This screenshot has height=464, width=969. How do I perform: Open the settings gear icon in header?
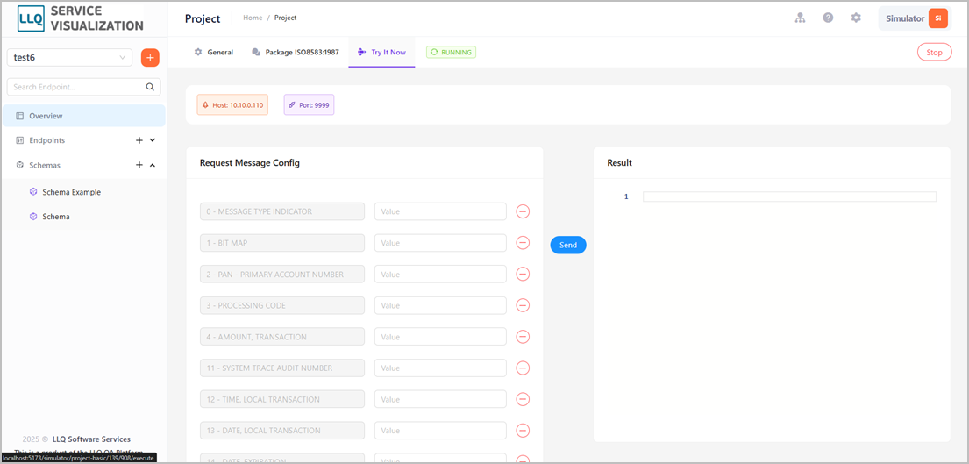click(856, 18)
